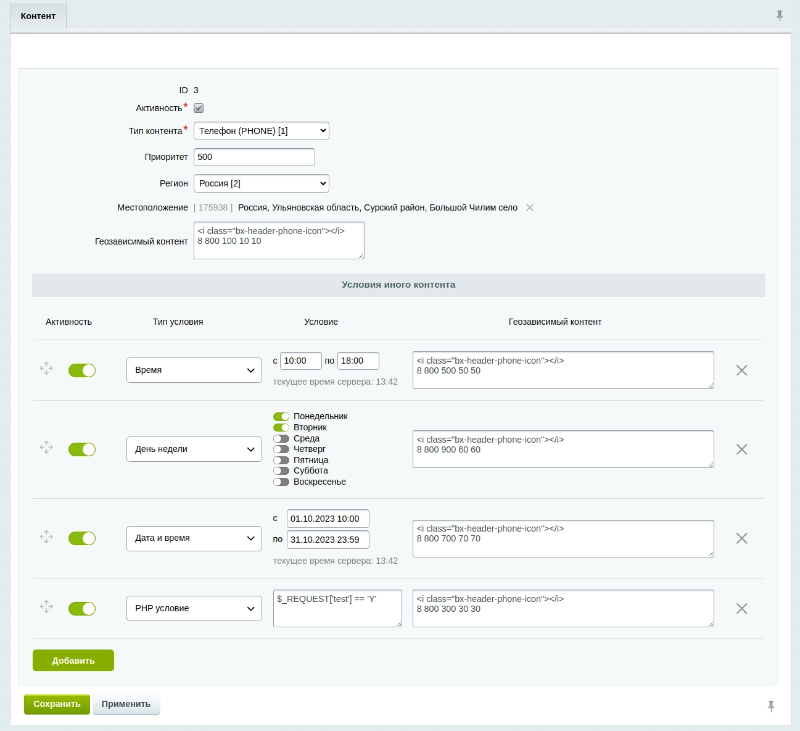800x731 pixels.
Task: Click the Добавить button to add a condition
Action: (73, 661)
